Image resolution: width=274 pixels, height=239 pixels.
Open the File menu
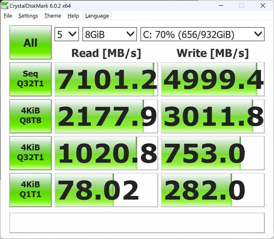pos(8,16)
